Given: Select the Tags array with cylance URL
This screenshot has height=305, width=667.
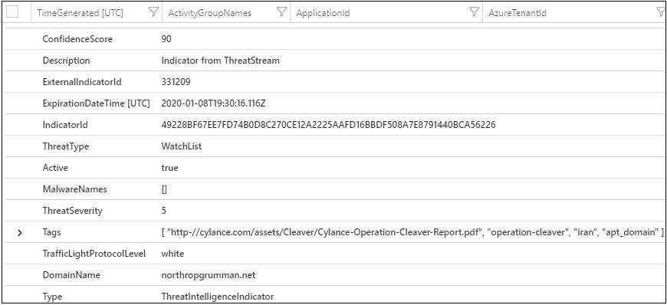Looking at the screenshot, I should (412, 233).
